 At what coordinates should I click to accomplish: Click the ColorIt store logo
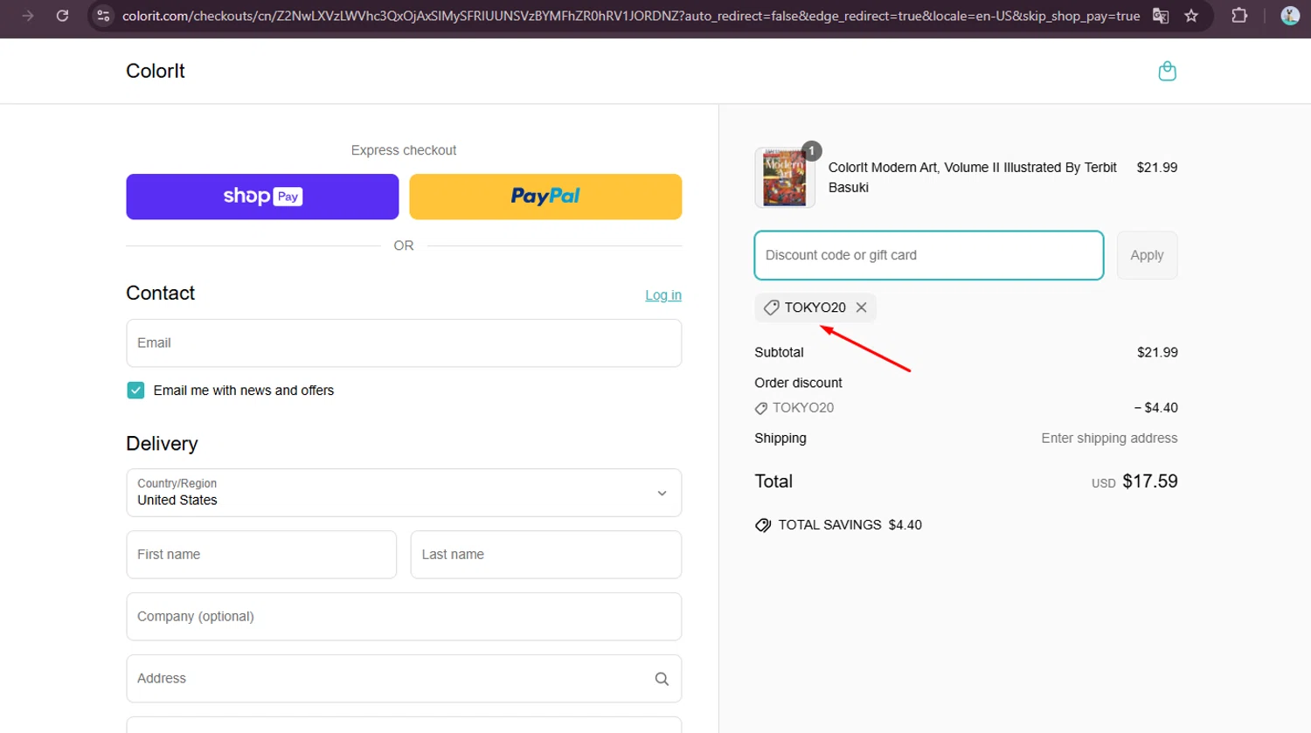click(x=156, y=71)
